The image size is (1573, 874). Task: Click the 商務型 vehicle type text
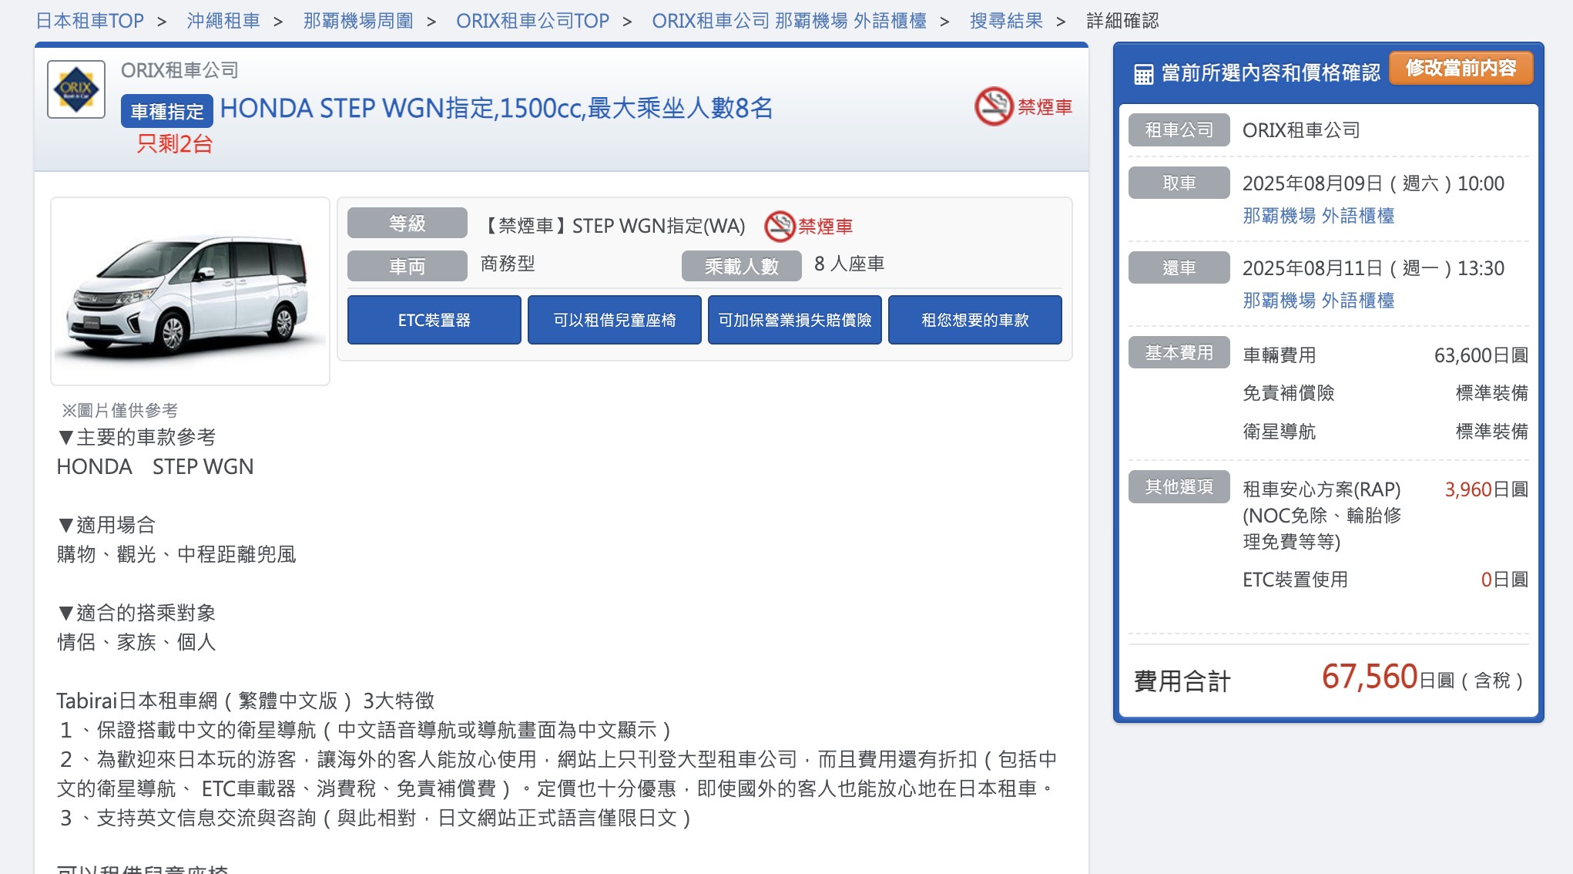508,264
